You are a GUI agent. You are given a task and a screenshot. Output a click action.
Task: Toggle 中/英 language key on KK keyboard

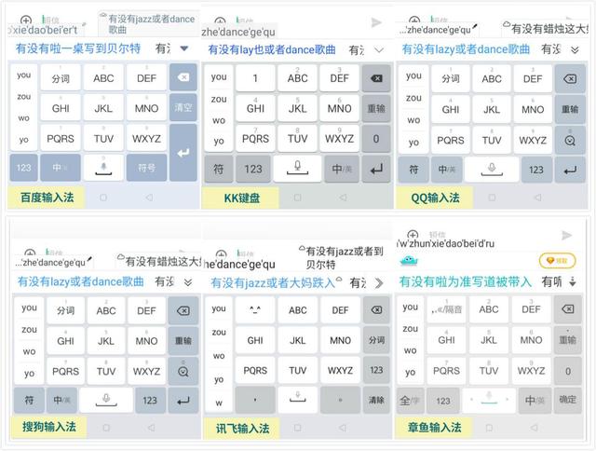pyautogui.click(x=342, y=169)
